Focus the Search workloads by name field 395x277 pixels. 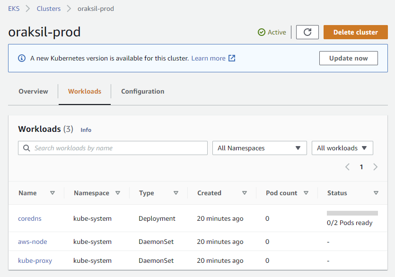pos(118,148)
